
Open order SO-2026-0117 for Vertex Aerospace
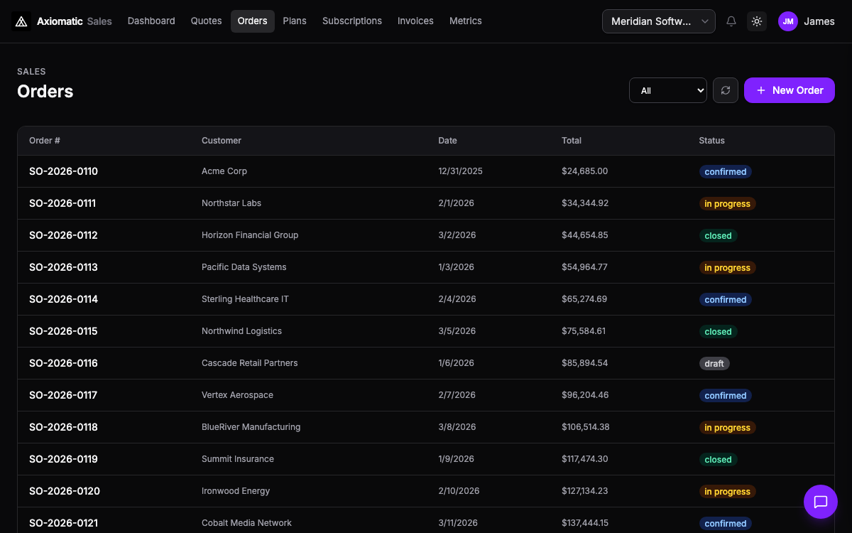(x=284, y=395)
